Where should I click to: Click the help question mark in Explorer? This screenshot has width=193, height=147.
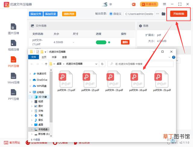tap(174, 57)
